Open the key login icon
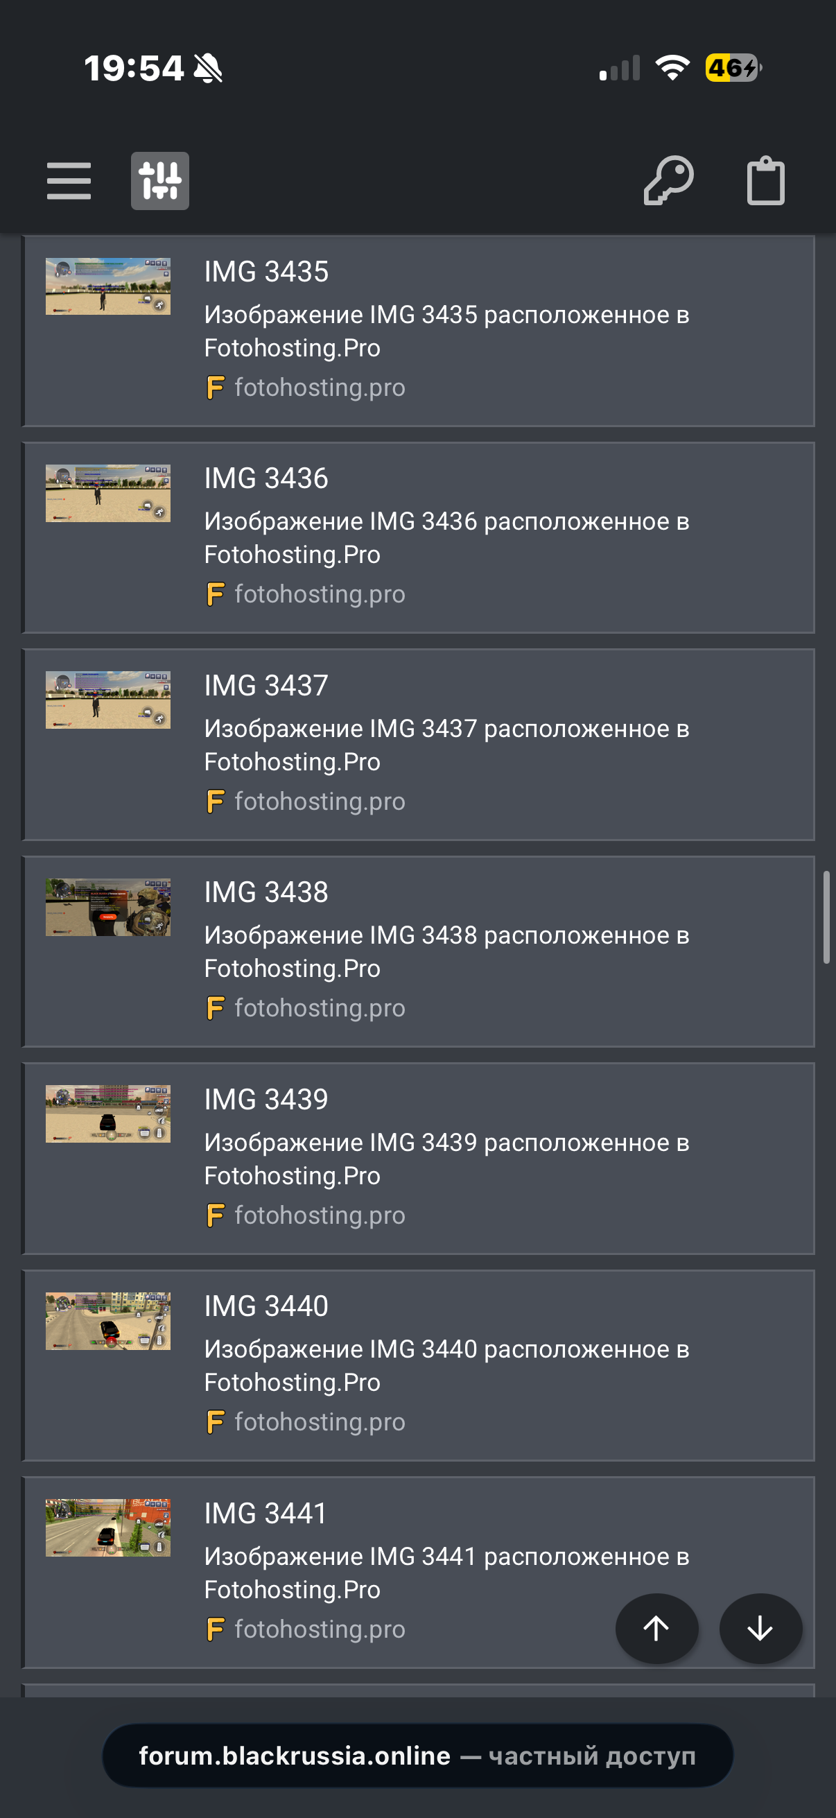This screenshot has width=836, height=1818. pyautogui.click(x=669, y=181)
